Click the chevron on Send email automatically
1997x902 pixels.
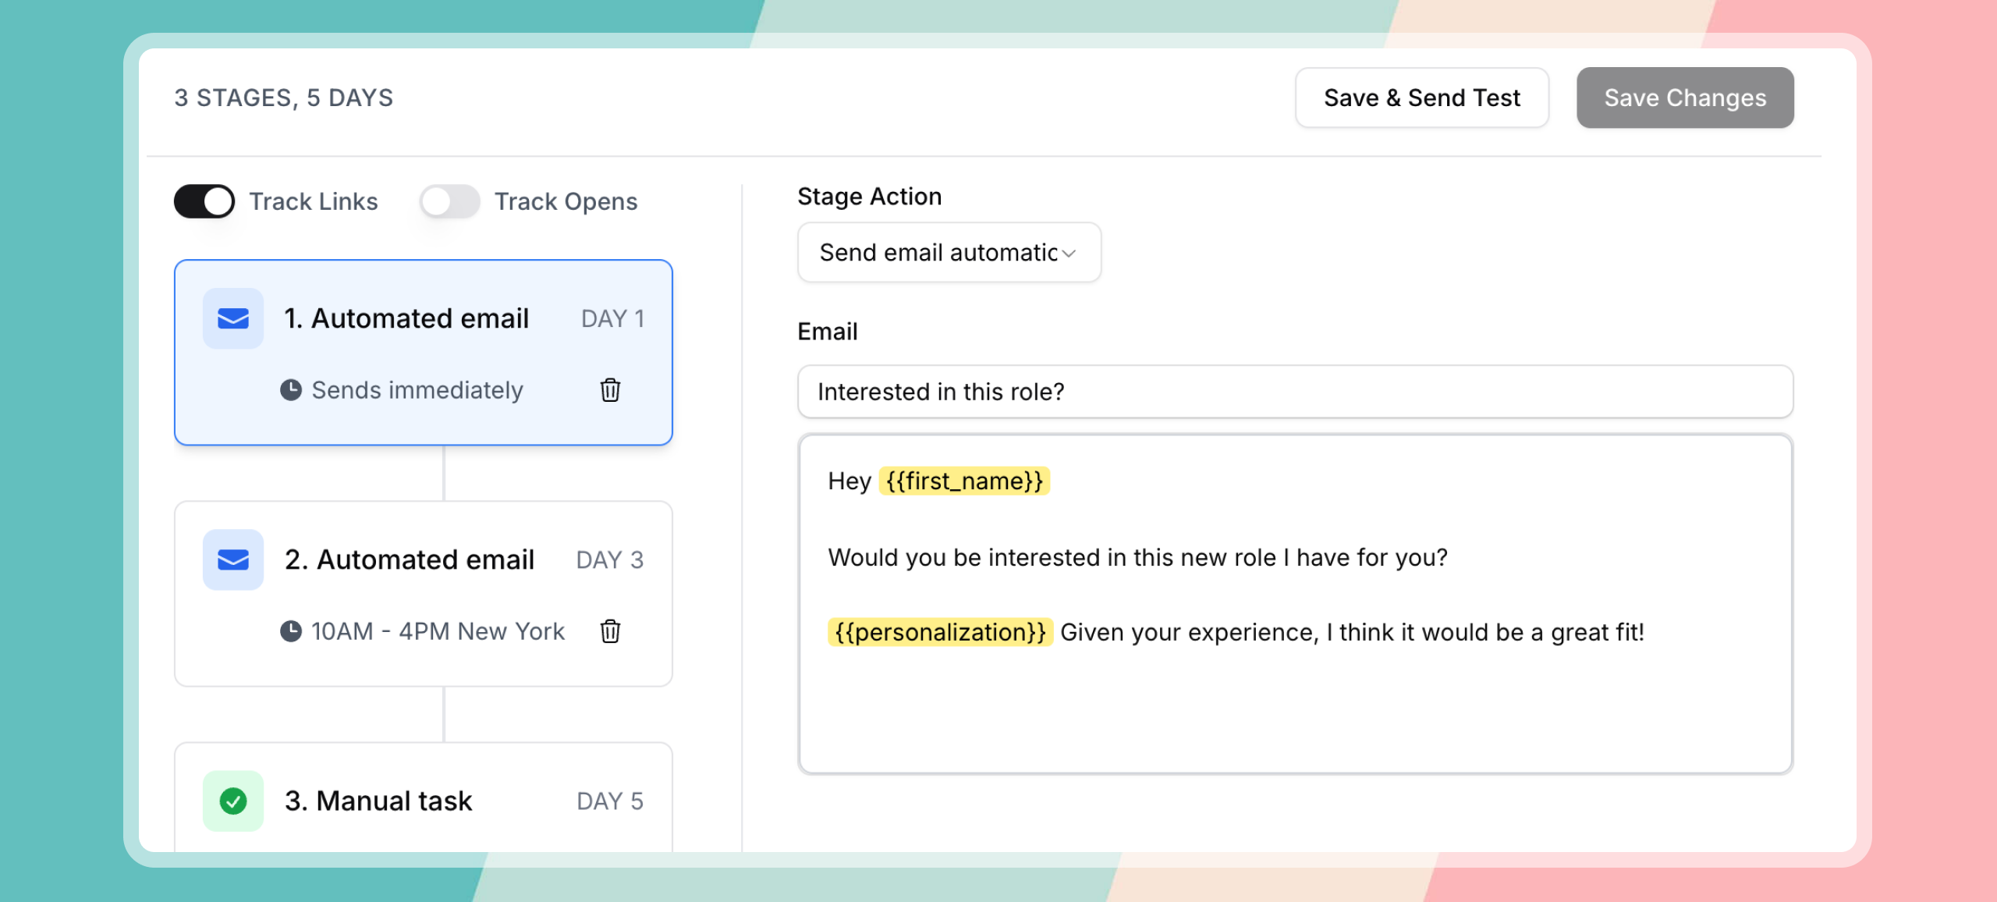point(1069,254)
